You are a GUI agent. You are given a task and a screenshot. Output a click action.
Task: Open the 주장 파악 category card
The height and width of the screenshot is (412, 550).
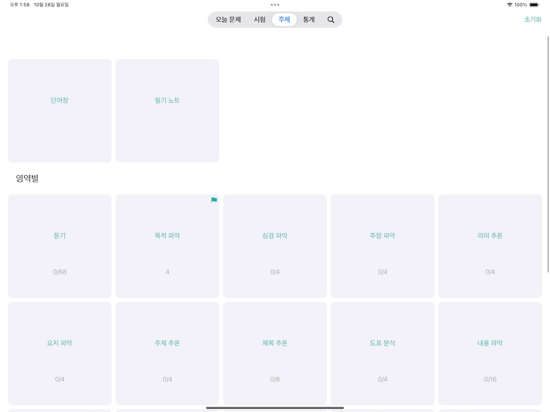[383, 246]
